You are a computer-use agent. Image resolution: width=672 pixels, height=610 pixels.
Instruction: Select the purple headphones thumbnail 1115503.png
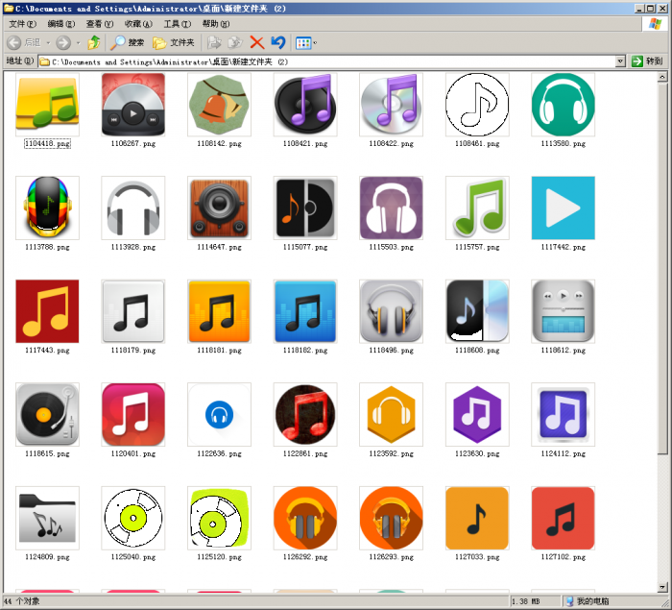[392, 207]
